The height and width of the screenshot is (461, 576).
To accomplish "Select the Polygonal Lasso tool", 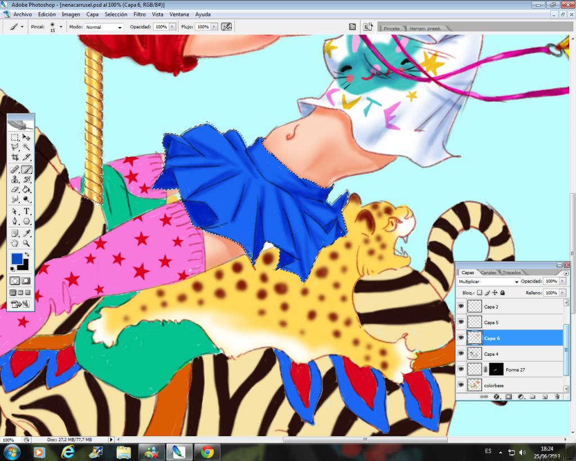I will point(15,147).
